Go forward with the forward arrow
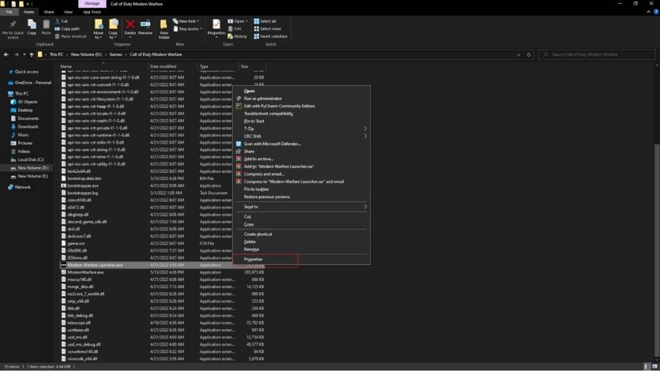The width and height of the screenshot is (660, 371). click(x=16, y=55)
